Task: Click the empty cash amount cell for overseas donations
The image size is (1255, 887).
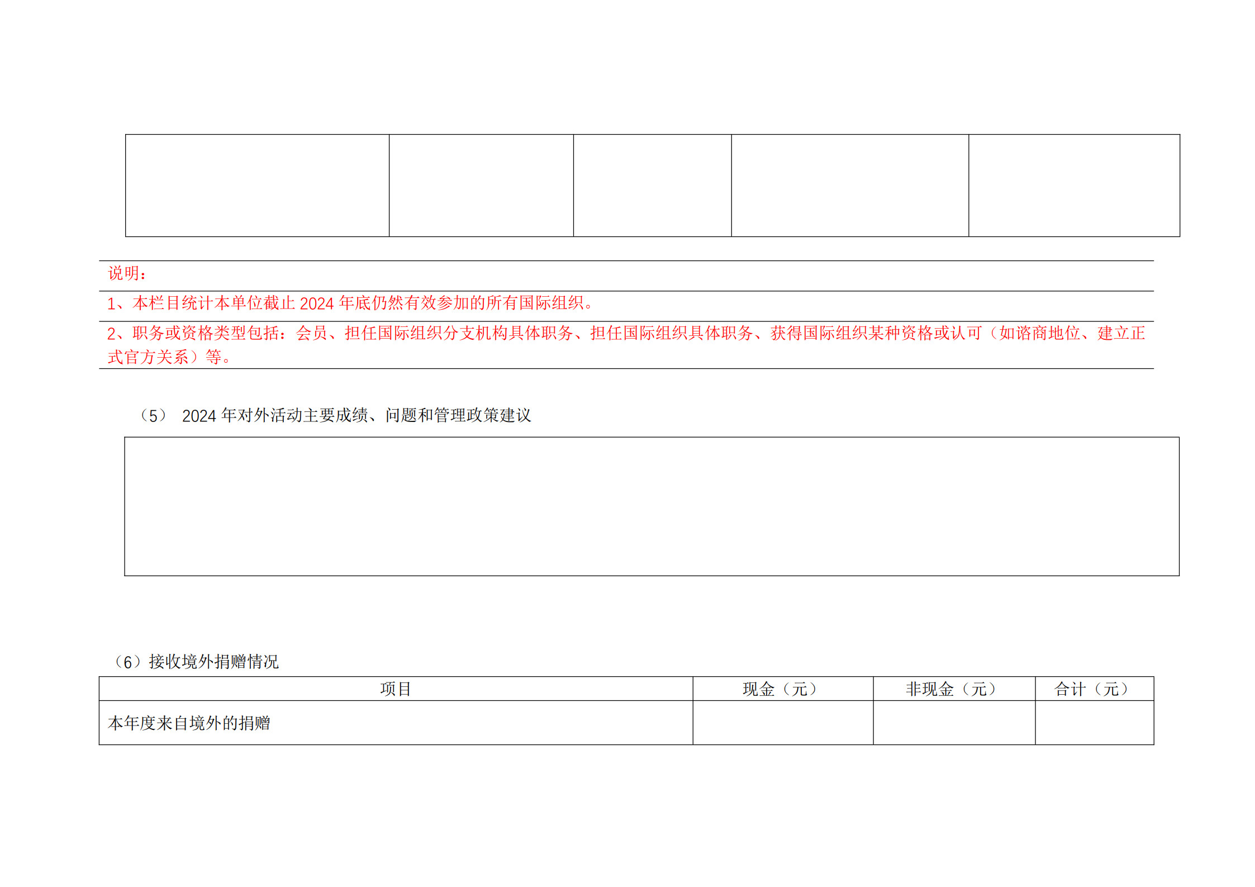Action: [x=782, y=722]
